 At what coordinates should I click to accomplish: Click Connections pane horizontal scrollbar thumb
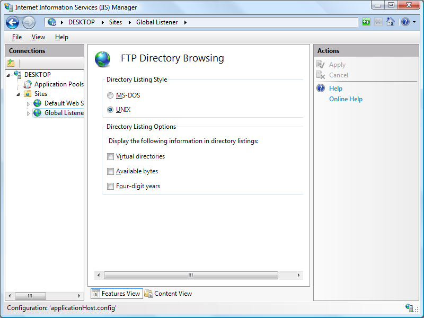point(30,296)
